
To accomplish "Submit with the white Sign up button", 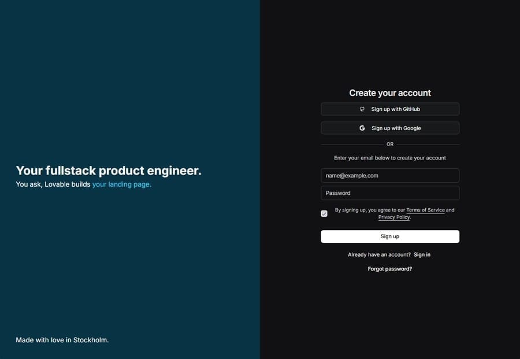I will point(390,236).
